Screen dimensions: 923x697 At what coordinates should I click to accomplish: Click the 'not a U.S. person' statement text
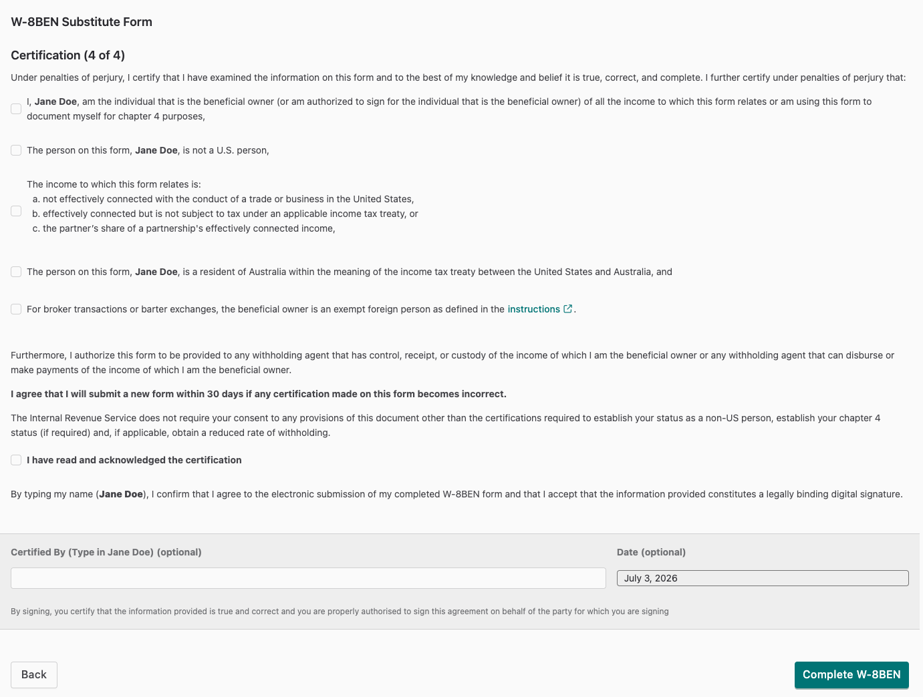tap(148, 150)
